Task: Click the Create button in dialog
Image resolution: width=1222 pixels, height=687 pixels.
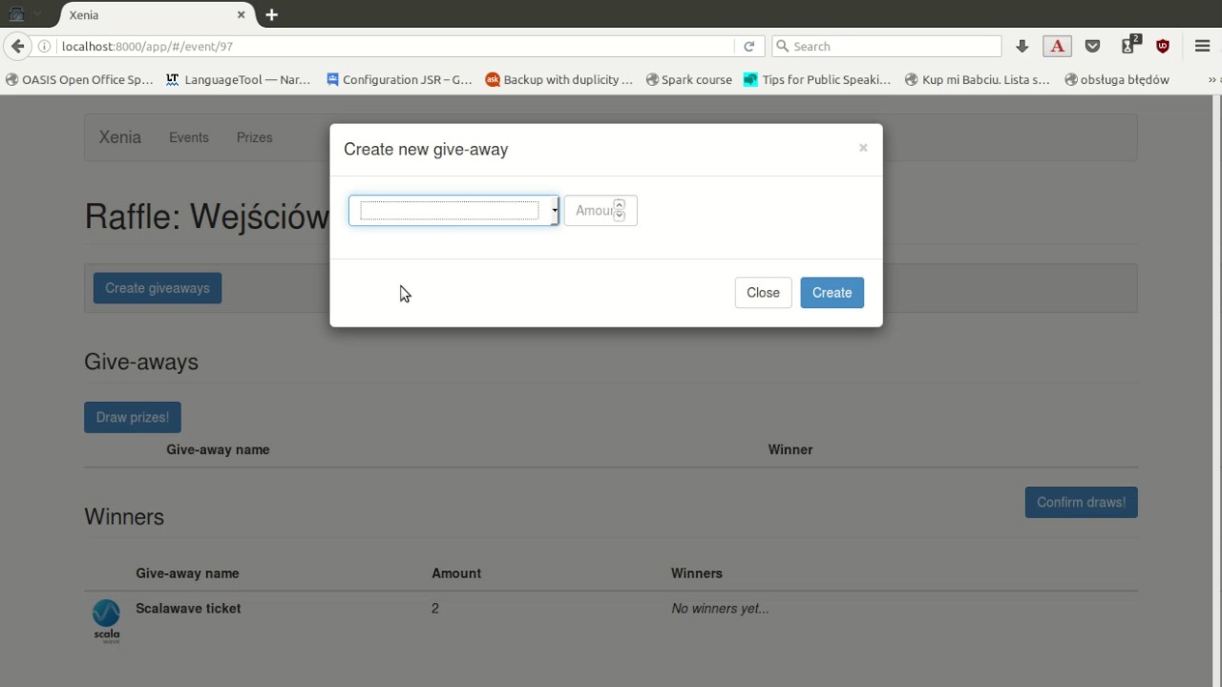Action: [x=832, y=293]
